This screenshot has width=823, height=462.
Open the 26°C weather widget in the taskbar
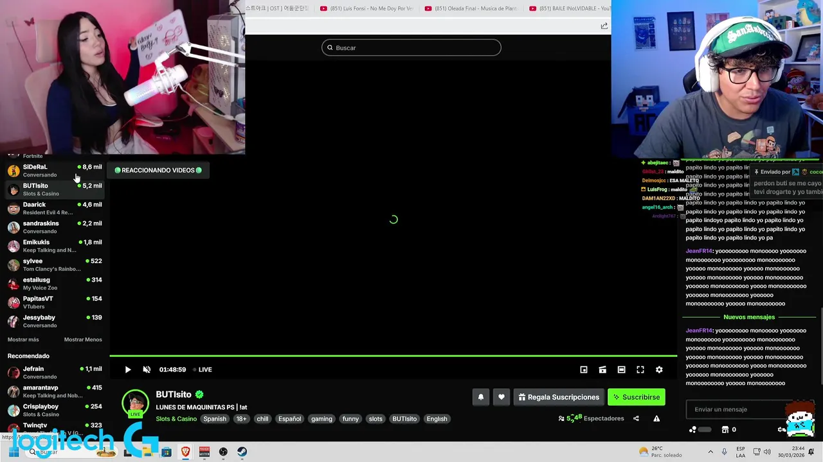(x=660, y=452)
